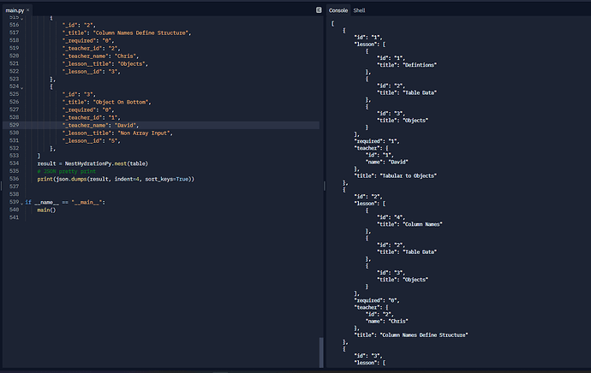Click "_teacher_name": "Chris" in the editor

click(100, 56)
